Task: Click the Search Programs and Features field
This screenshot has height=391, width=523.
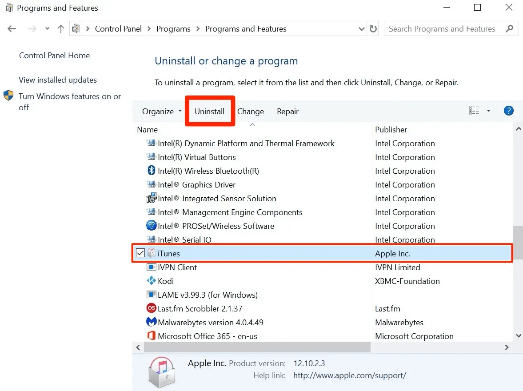Action: coord(442,29)
